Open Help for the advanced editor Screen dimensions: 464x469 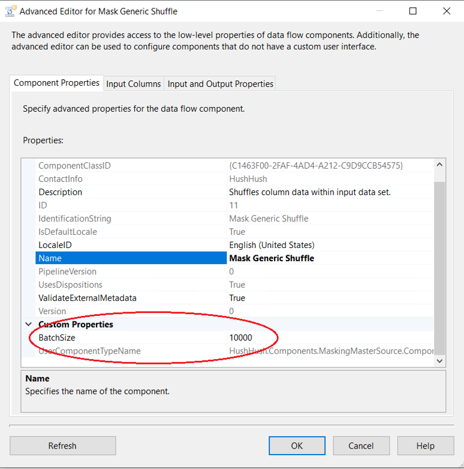coord(425,446)
